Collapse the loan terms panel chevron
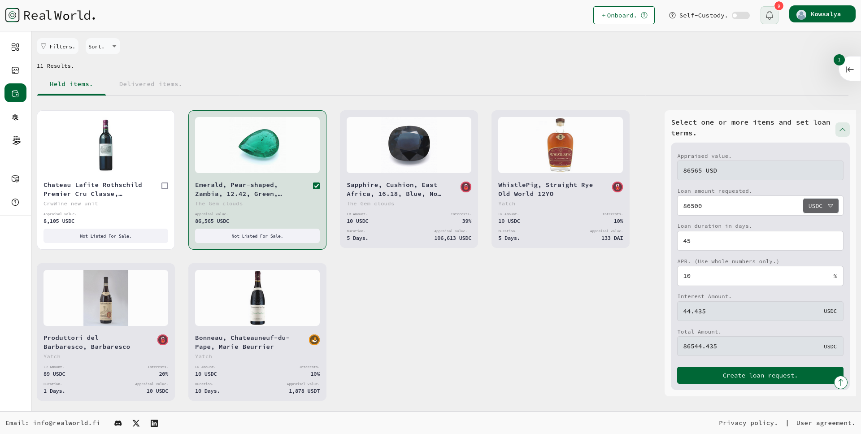Image resolution: width=861 pixels, height=434 pixels. 842,130
